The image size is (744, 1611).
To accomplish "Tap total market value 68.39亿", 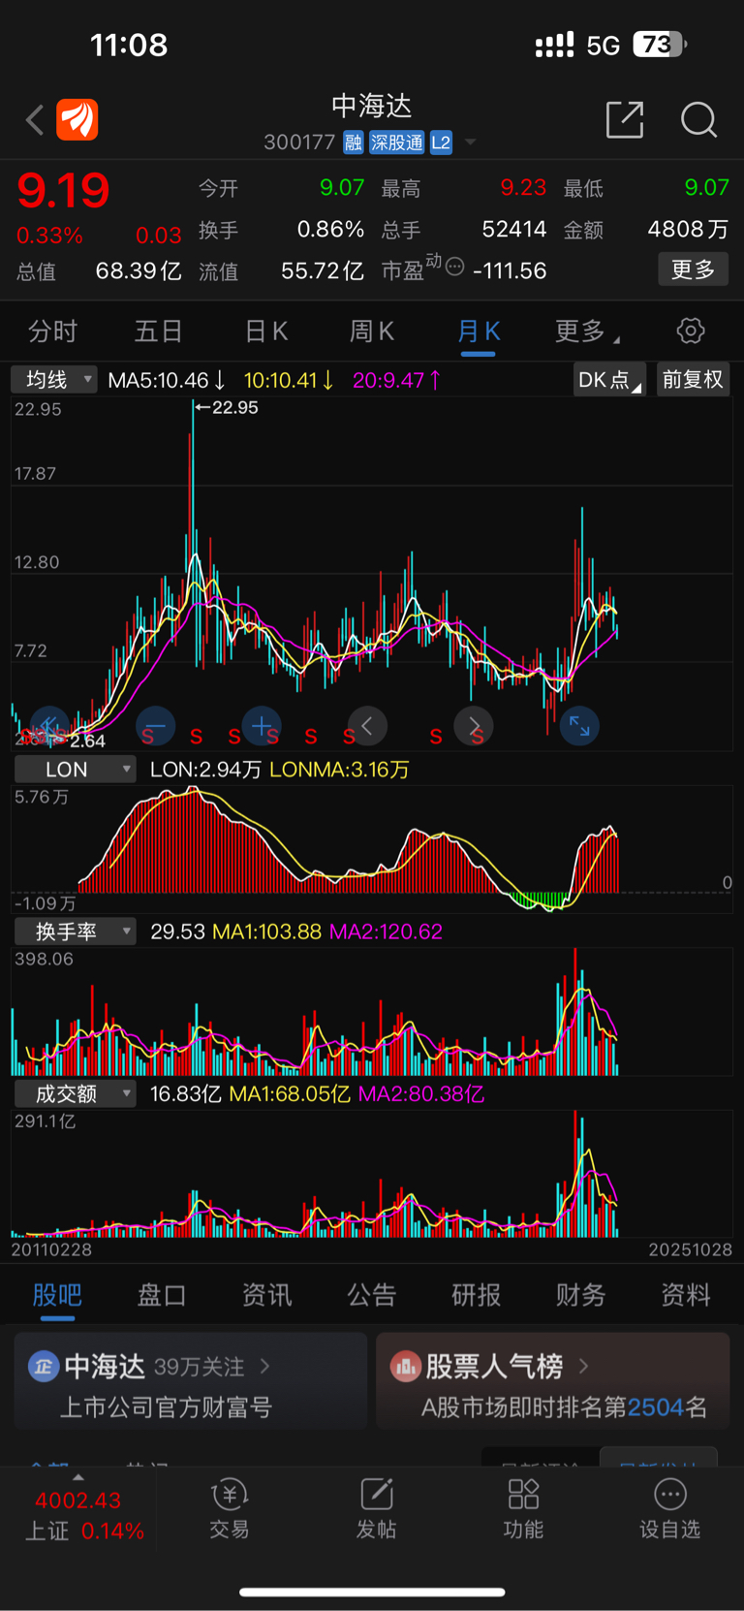I will 139,271.
